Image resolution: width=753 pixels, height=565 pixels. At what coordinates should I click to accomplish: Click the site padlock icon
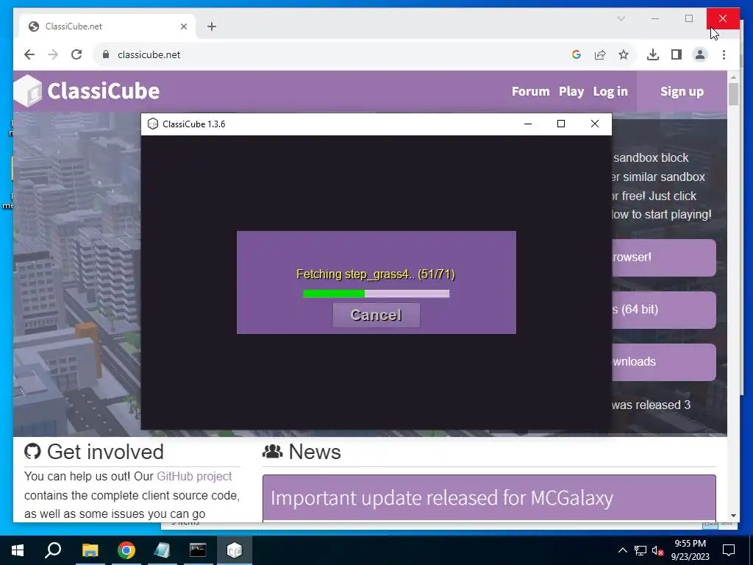[106, 54]
